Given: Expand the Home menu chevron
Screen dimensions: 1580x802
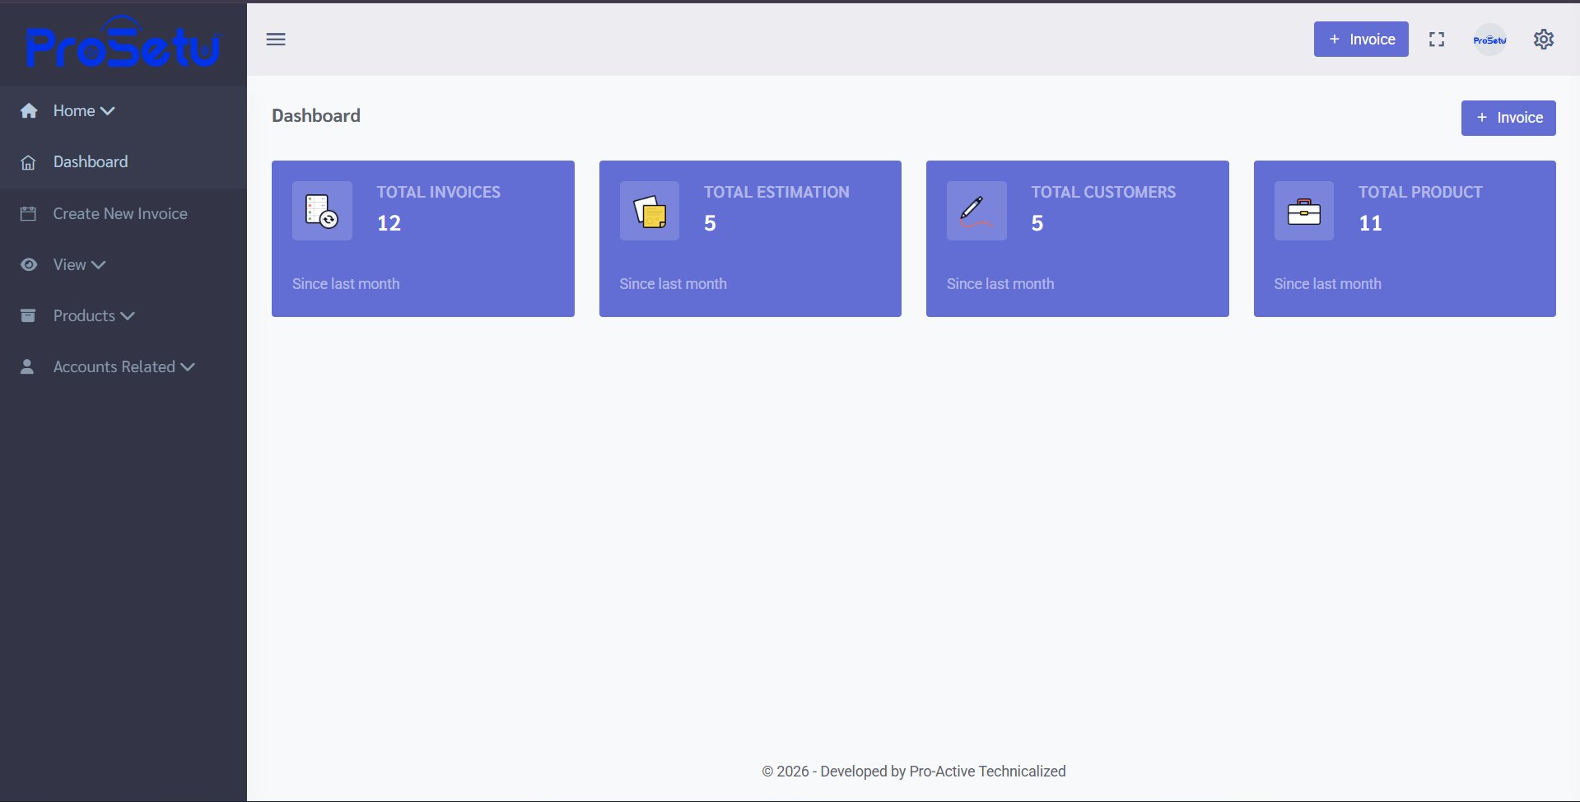Looking at the screenshot, I should (108, 110).
